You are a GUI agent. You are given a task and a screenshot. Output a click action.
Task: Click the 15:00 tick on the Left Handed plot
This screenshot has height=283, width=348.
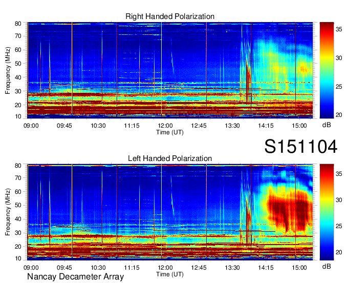point(299,268)
